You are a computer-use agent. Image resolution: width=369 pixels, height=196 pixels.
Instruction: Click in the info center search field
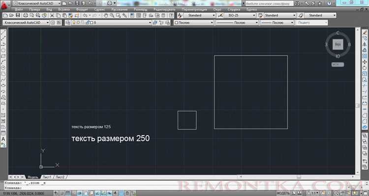click(x=269, y=3)
